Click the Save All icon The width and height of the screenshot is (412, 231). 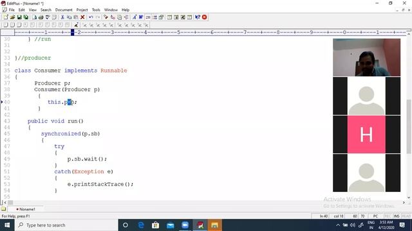(x=26, y=17)
